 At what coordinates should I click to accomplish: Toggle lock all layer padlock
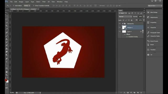pyautogui.click(x=132, y=20)
